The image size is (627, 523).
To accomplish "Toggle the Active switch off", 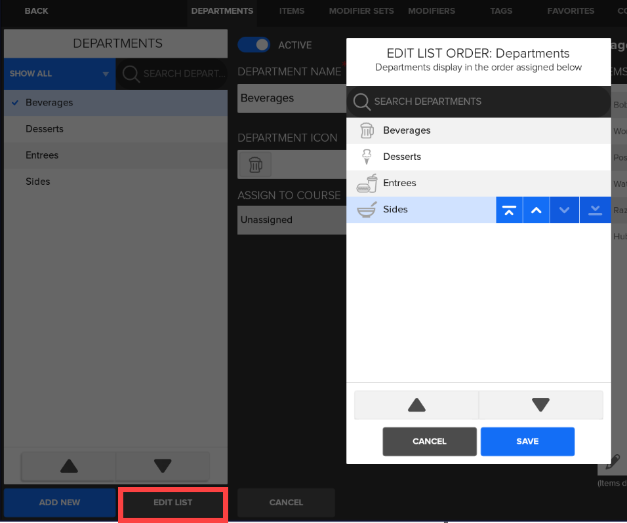I will point(254,45).
